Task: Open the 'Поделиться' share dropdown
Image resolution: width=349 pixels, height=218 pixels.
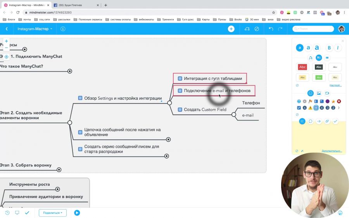Action: pyautogui.click(x=52, y=213)
